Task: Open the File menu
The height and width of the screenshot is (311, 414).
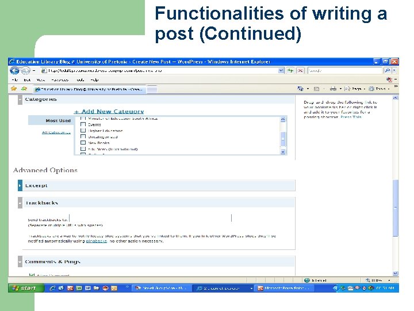Action: point(14,79)
